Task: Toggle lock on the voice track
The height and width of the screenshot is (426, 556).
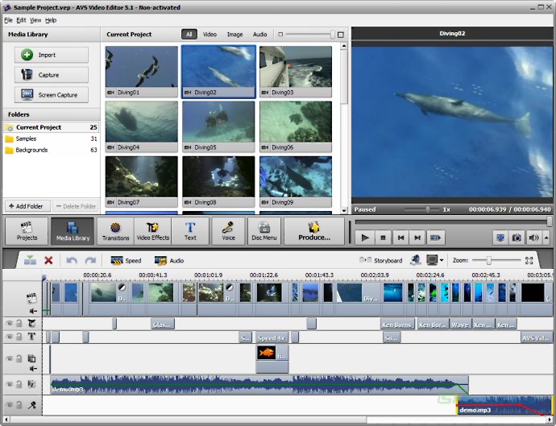Action: click(x=19, y=405)
